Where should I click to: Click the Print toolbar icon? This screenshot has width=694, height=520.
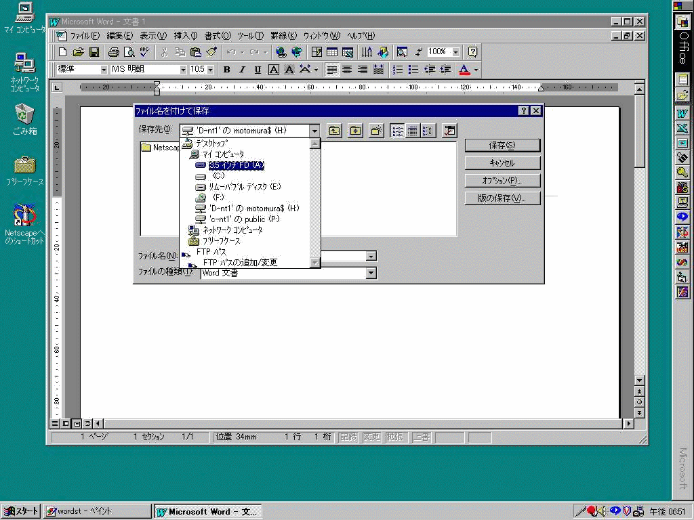pyautogui.click(x=114, y=52)
